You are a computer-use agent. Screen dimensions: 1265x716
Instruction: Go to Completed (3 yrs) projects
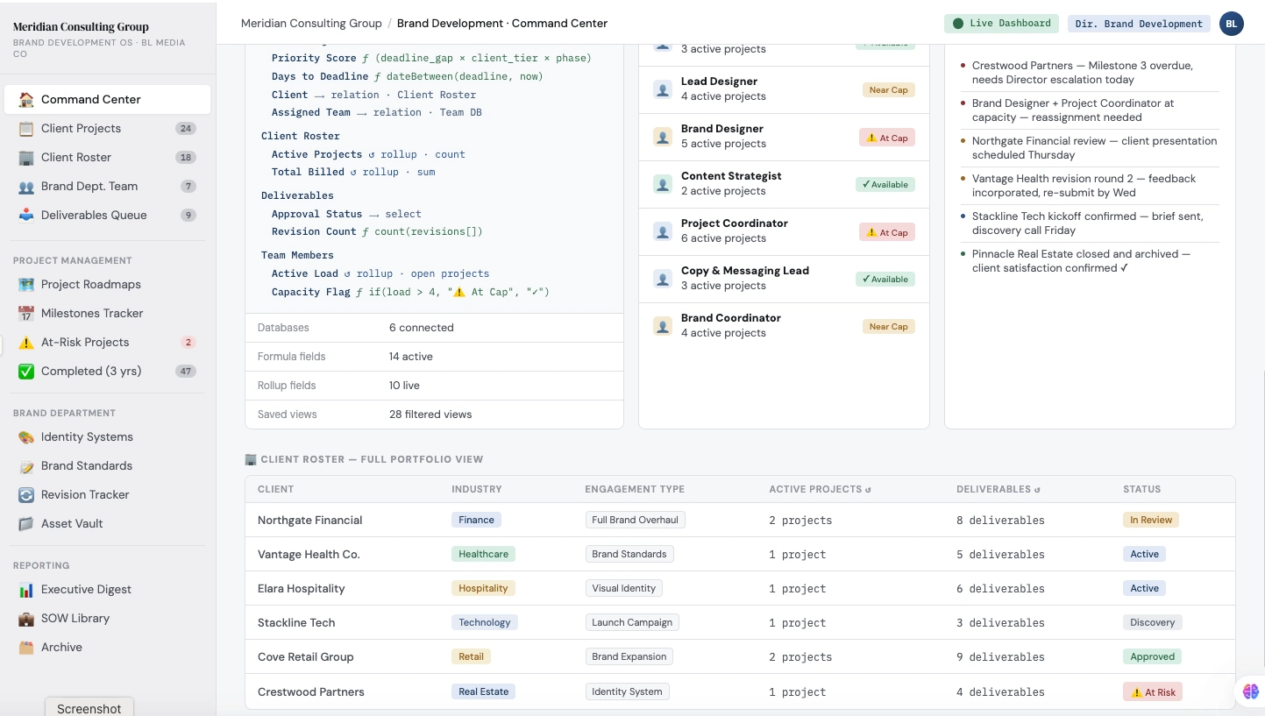pos(90,372)
